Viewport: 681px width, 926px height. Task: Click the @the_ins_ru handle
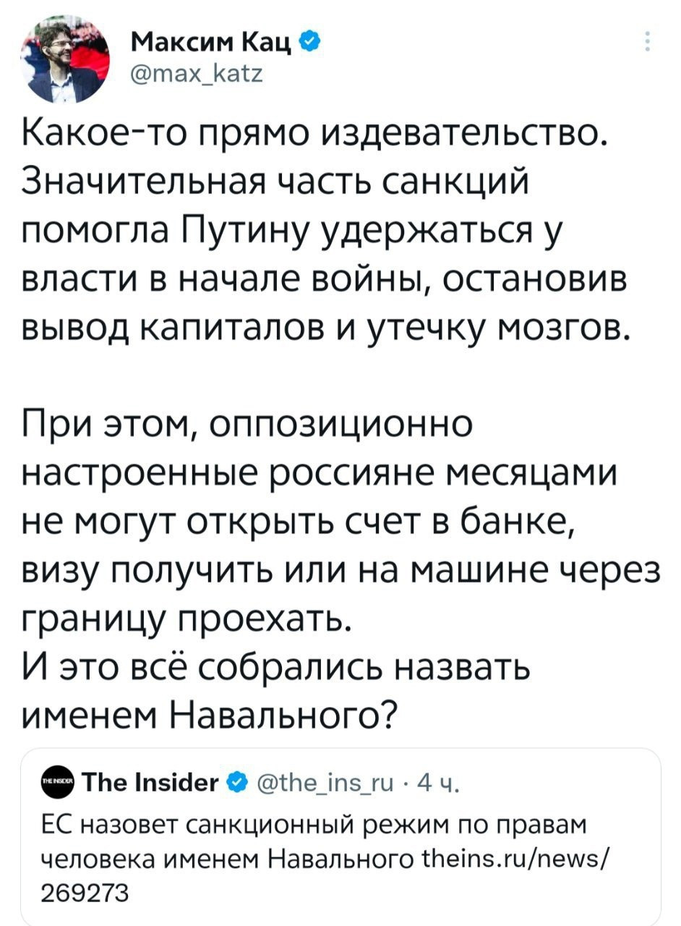pos(324,783)
